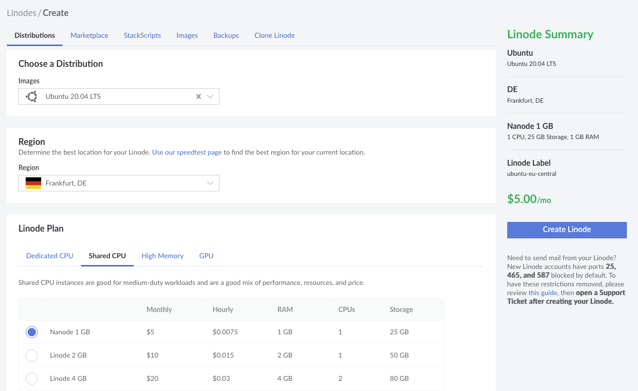Click the 'Linode 2 GB' plan name
Viewport: 638px width, 391px height.
(68, 355)
